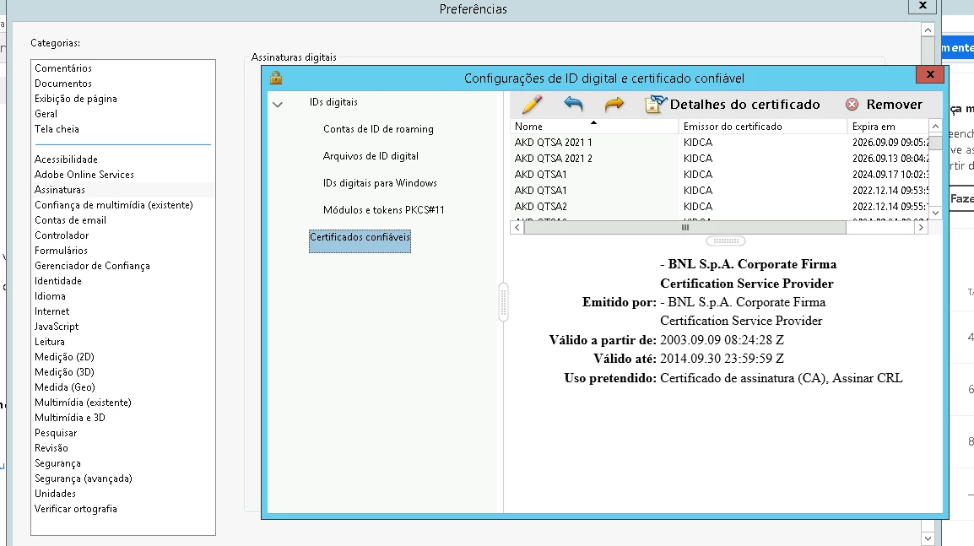The width and height of the screenshot is (974, 546).
Task: Select Módulos e tokens PKCS#11
Action: pyautogui.click(x=384, y=210)
